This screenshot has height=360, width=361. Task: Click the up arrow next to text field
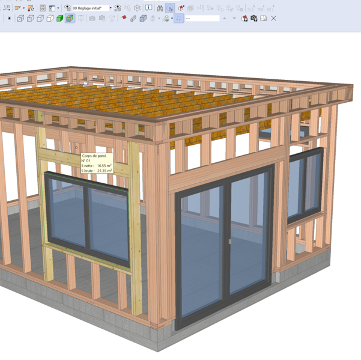(x=225, y=19)
